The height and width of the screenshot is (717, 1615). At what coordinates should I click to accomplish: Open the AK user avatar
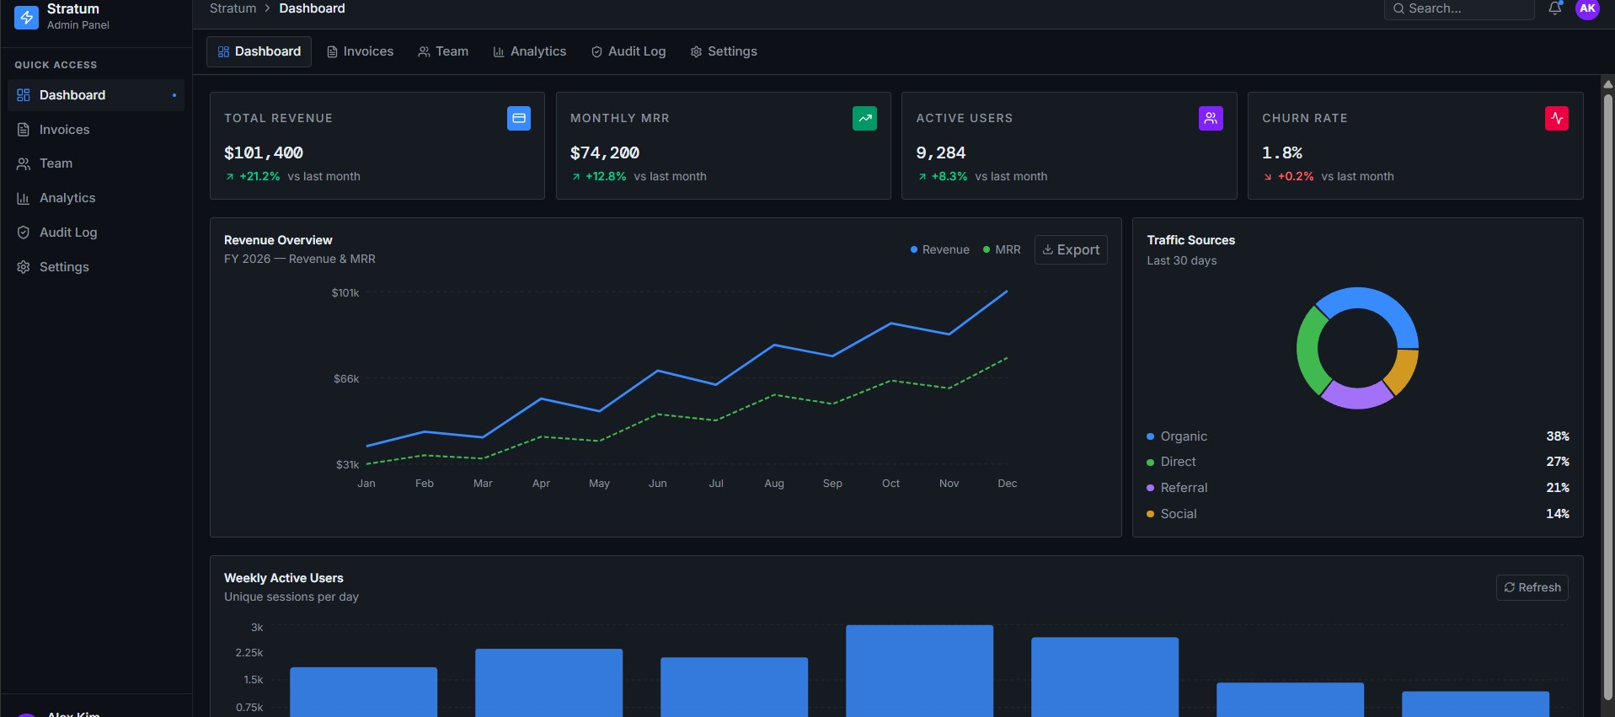point(1587,8)
